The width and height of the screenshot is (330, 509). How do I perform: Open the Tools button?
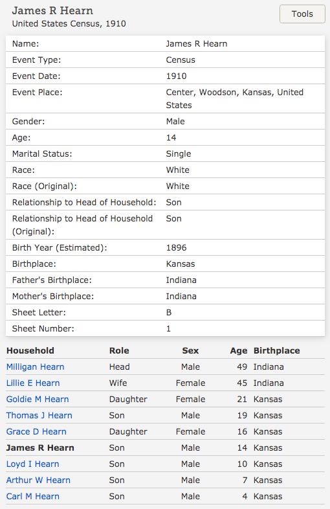tap(302, 14)
